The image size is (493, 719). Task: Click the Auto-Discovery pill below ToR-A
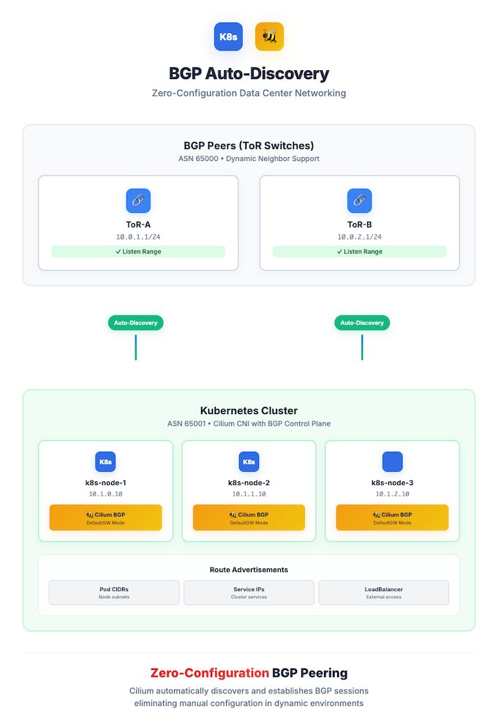pyautogui.click(x=136, y=323)
